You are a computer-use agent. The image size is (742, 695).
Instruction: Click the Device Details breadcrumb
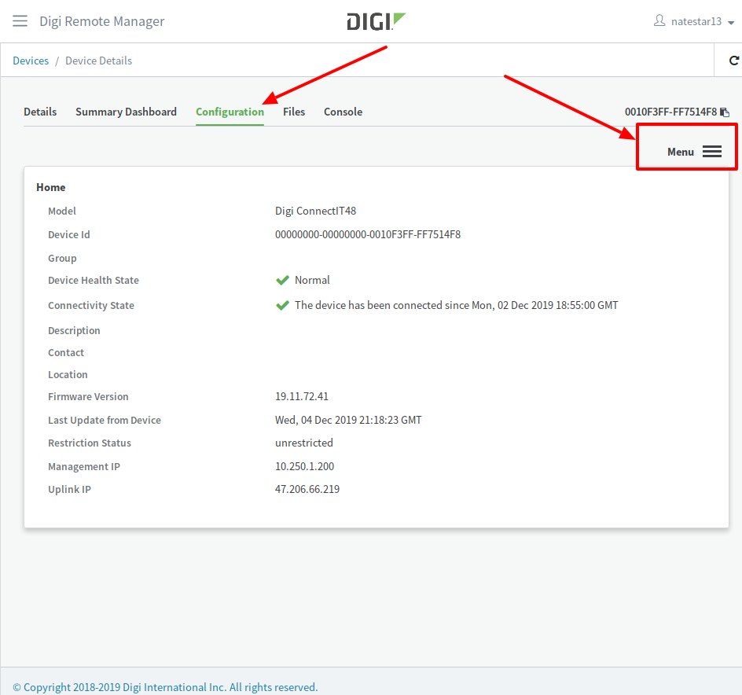click(98, 61)
